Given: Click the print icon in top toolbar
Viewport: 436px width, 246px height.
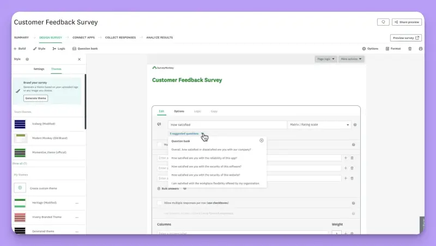Looking at the screenshot, I should click(x=420, y=49).
